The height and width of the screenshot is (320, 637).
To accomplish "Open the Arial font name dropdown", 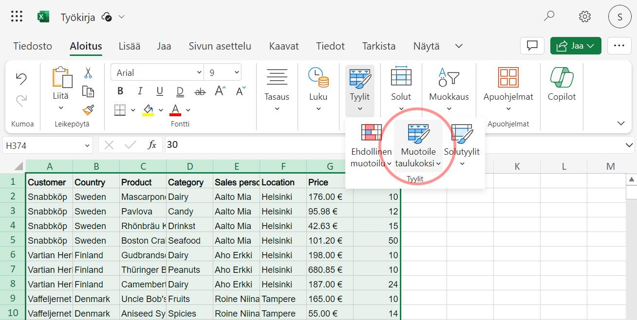I will (158, 73).
